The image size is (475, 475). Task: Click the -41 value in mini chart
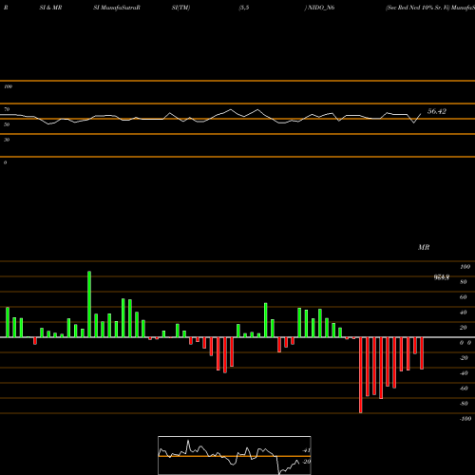pyautogui.click(x=306, y=450)
